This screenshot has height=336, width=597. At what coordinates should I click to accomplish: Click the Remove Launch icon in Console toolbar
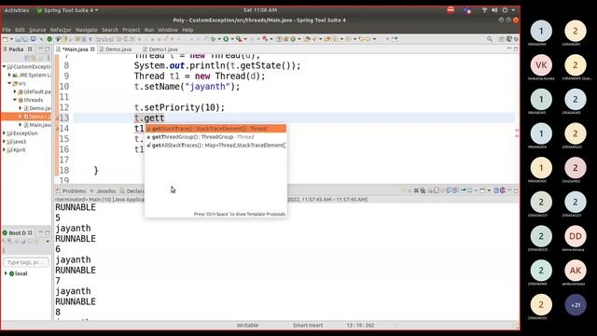(416, 190)
